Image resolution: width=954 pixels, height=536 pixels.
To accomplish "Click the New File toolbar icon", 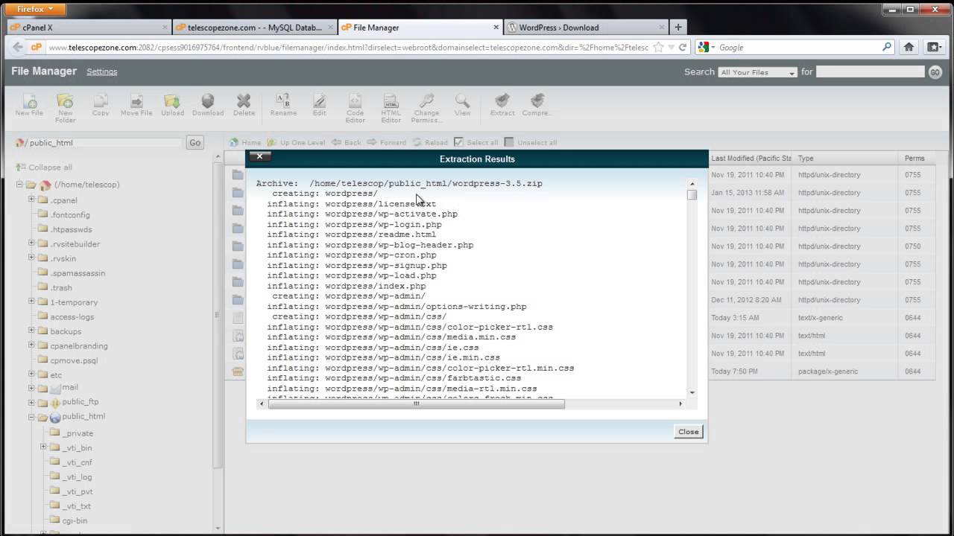I will coord(29,105).
